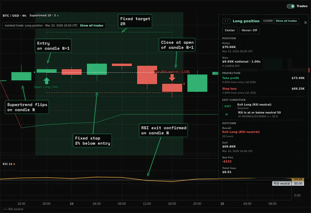Select the large red candle at 12:00
Image resolution: width=311 pixels, height=213 pixels.
tap(147, 75)
